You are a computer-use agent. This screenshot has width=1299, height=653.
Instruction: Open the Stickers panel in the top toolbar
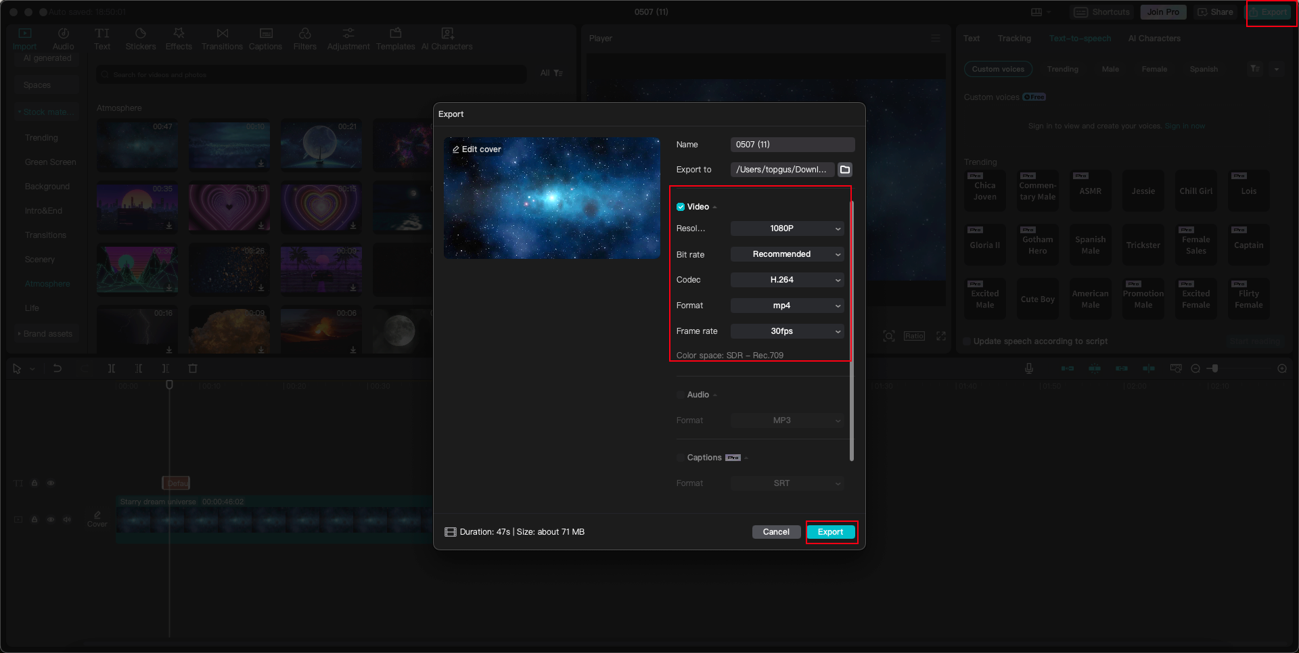click(141, 39)
